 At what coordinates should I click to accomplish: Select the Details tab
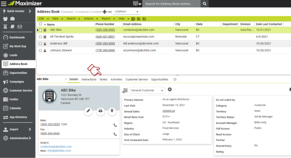tap(74, 79)
